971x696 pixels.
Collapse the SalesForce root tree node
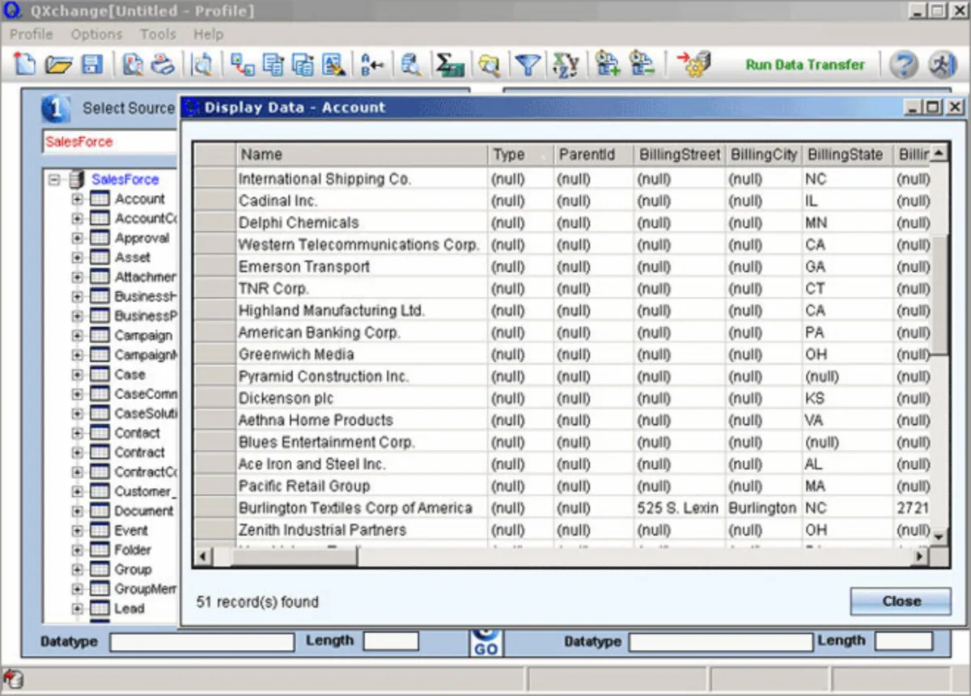coord(54,180)
